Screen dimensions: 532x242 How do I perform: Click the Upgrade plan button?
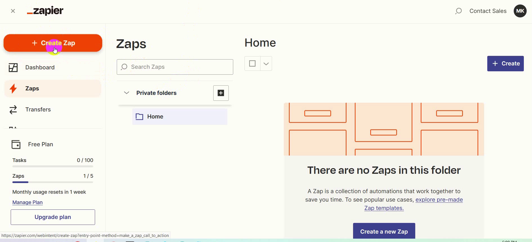pos(53,217)
